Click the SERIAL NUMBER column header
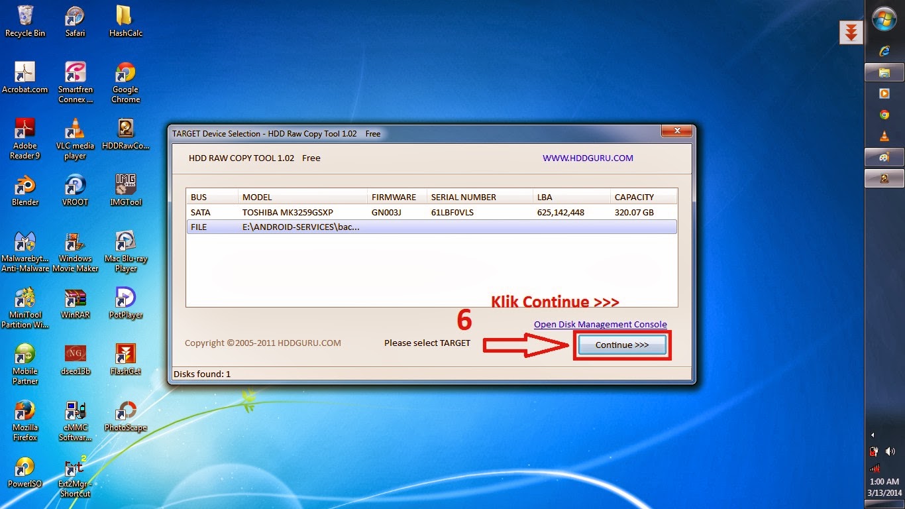This screenshot has width=905, height=509. [480, 197]
